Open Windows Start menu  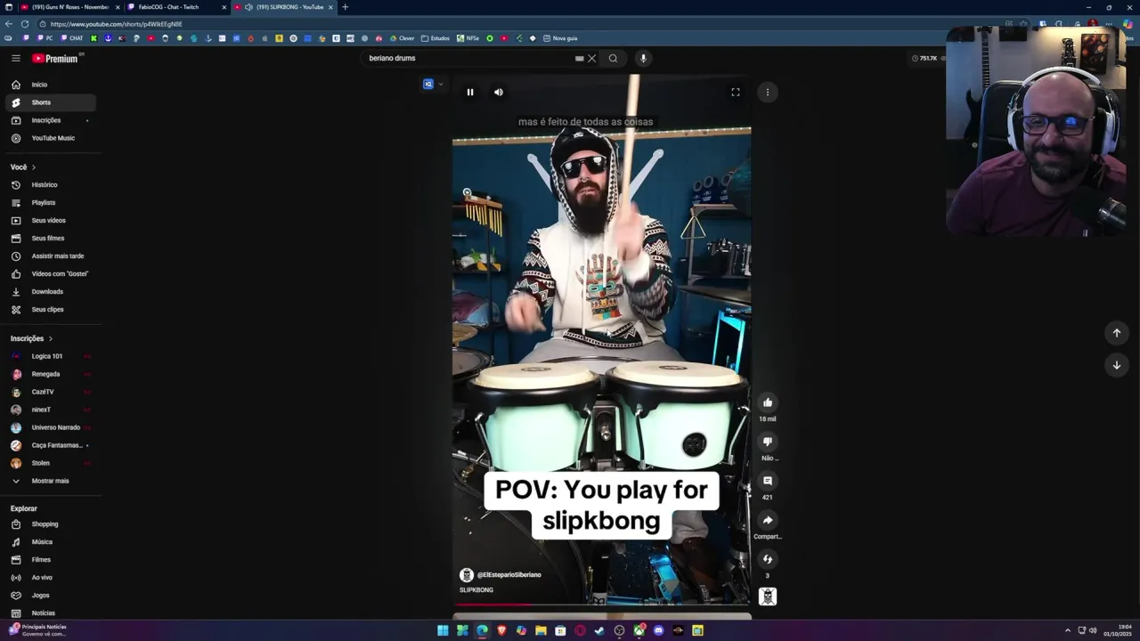coord(443,630)
